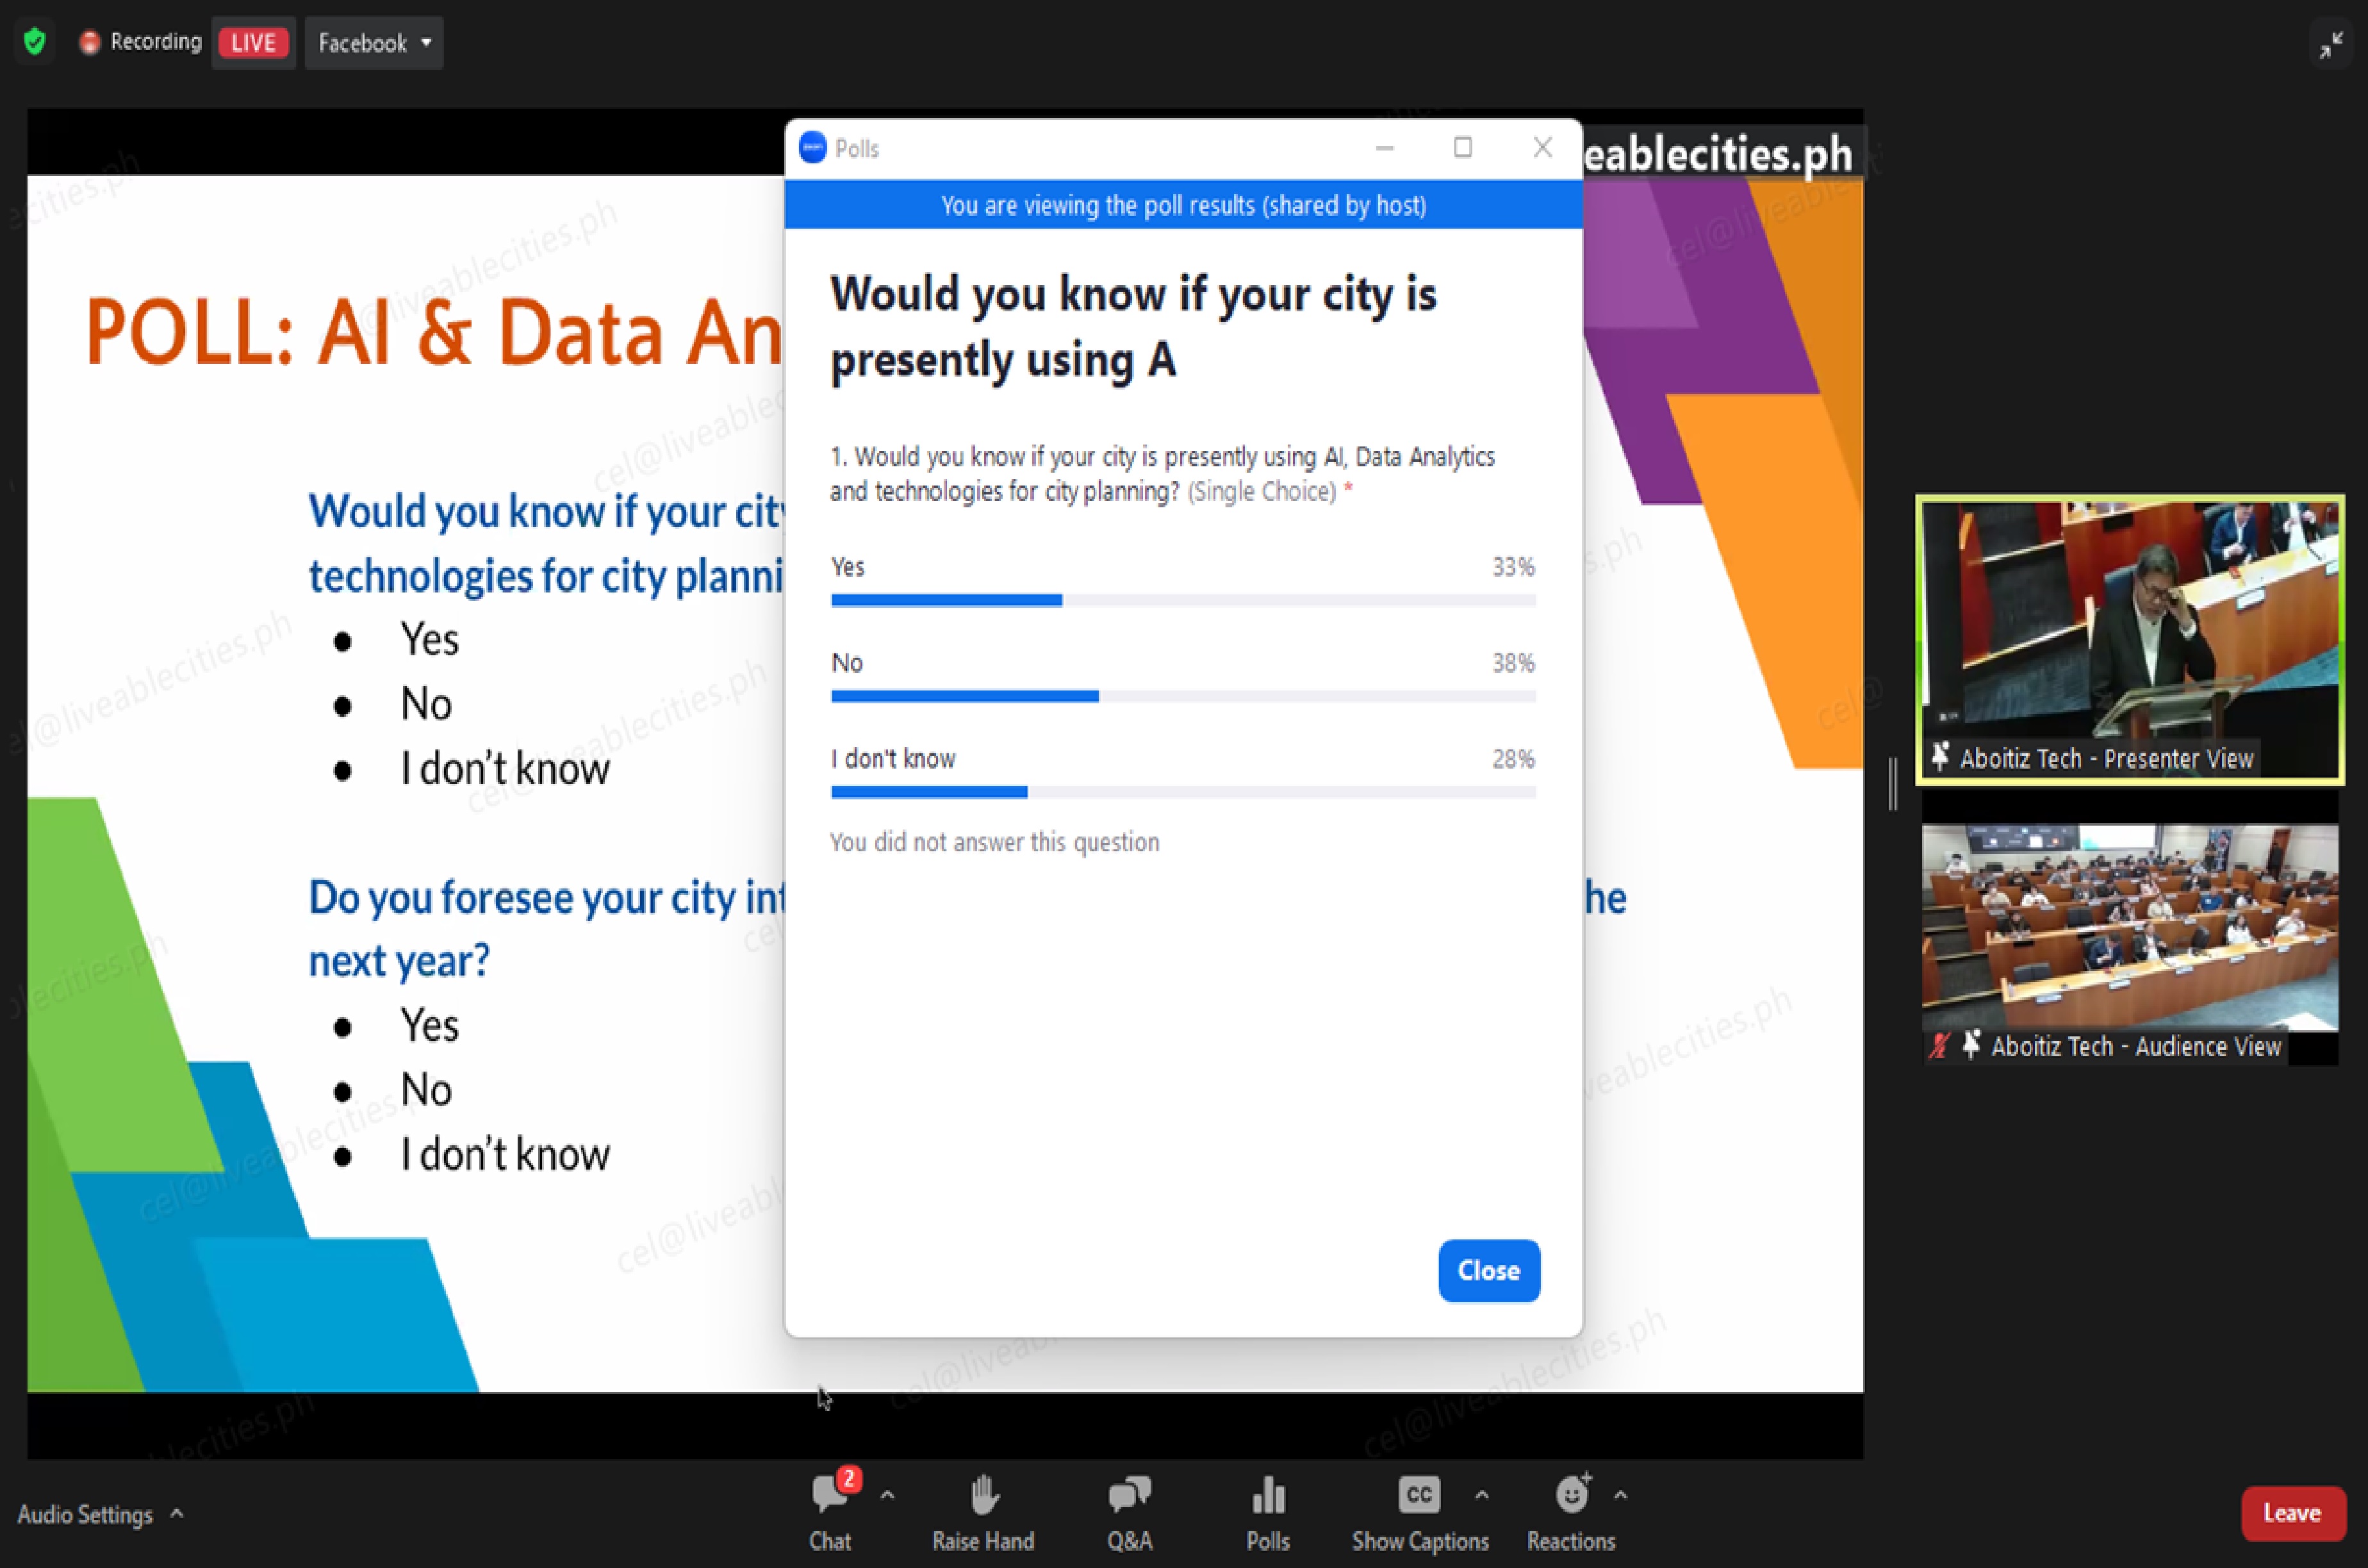Screen dimensions: 2368x1568
Task: Click the red Recording indicator
Action: (x=141, y=42)
